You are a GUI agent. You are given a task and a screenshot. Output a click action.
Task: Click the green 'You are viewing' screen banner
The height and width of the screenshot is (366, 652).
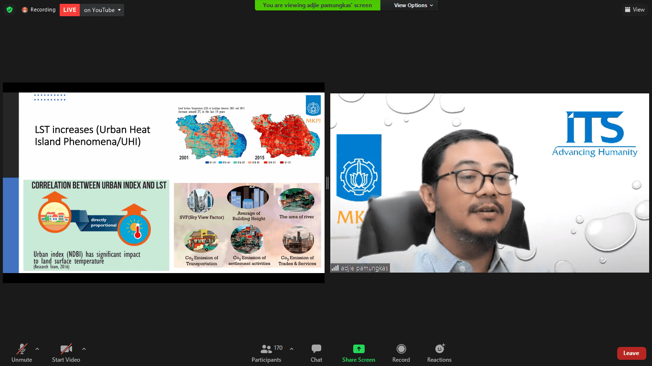click(317, 5)
